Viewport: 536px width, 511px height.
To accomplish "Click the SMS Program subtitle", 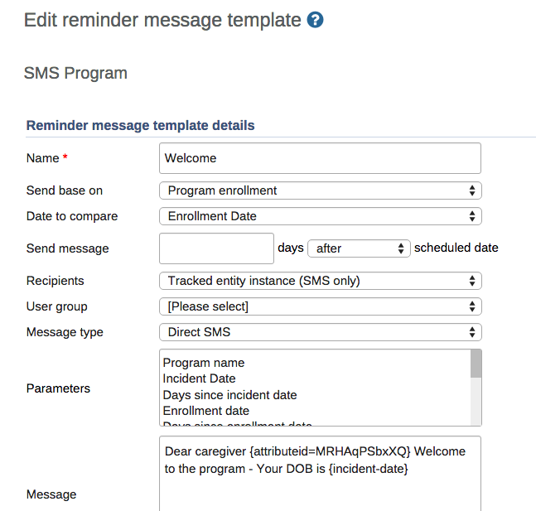I will click(x=75, y=73).
